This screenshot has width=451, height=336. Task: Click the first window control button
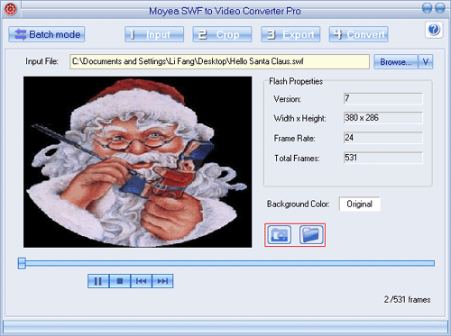point(427,8)
